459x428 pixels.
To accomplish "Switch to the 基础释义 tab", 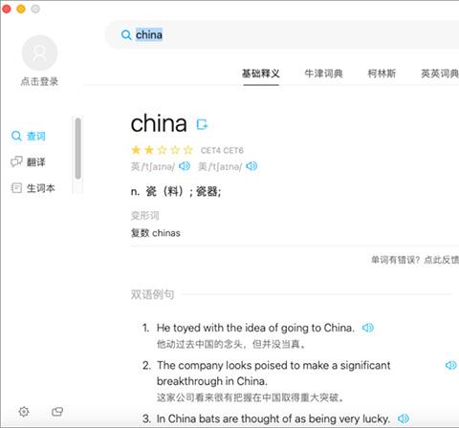I will 261,74.
